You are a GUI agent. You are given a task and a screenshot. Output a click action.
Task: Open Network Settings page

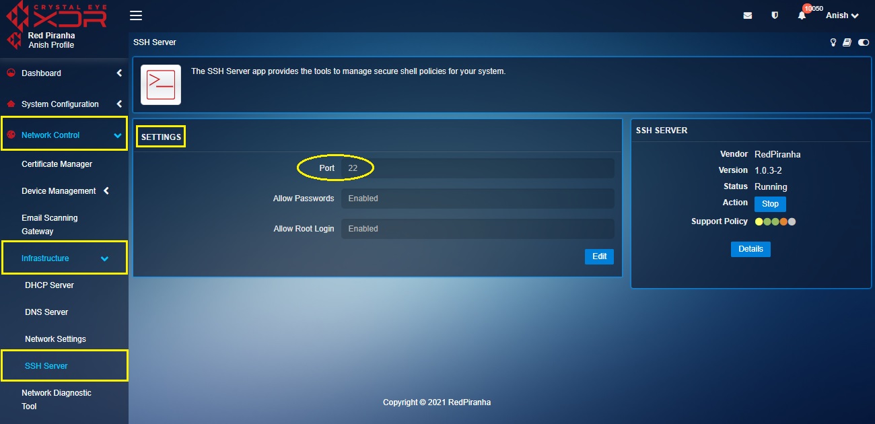(x=55, y=339)
